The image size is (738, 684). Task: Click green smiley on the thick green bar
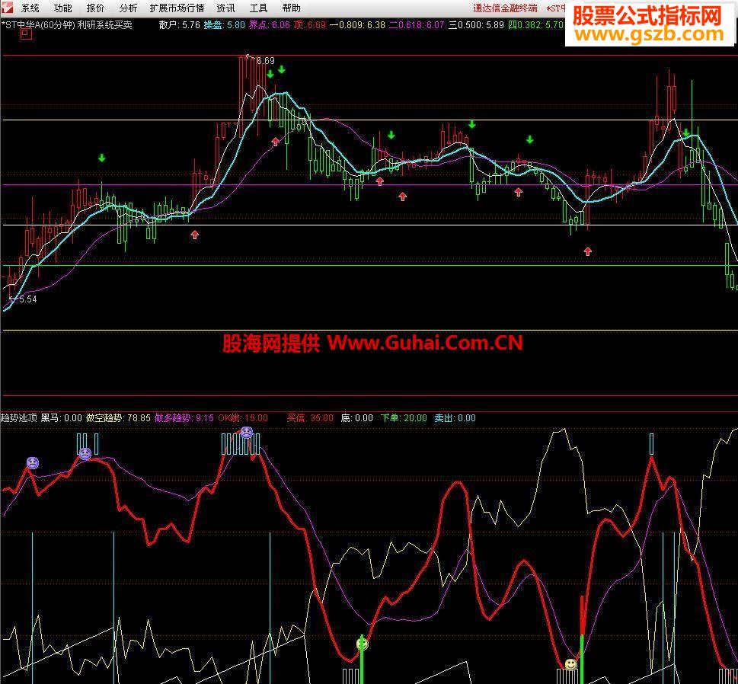pos(362,644)
